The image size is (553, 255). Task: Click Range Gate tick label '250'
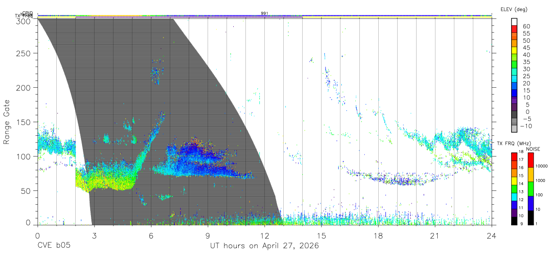[23, 53]
